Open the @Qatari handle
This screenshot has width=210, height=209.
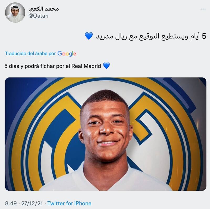[x=38, y=16]
